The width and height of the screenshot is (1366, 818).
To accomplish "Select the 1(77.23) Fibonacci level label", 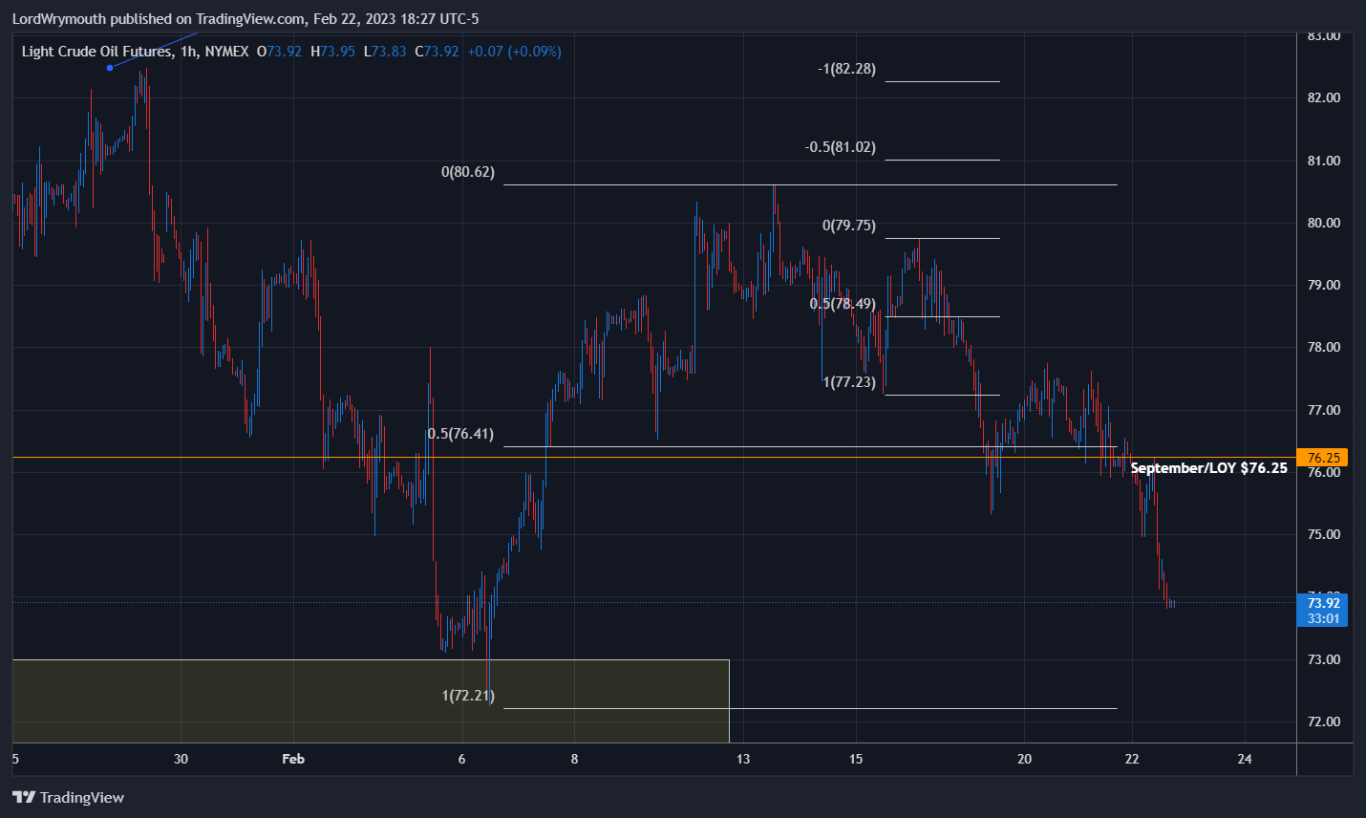I will (x=849, y=382).
